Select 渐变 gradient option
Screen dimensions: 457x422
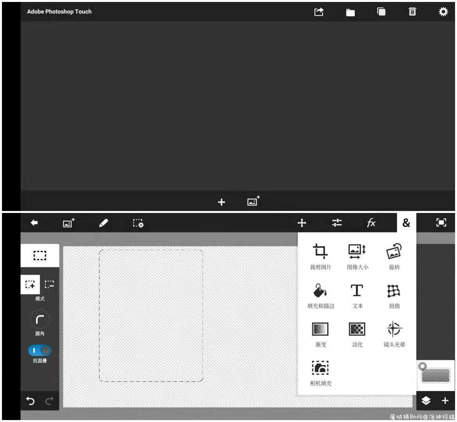coord(320,334)
